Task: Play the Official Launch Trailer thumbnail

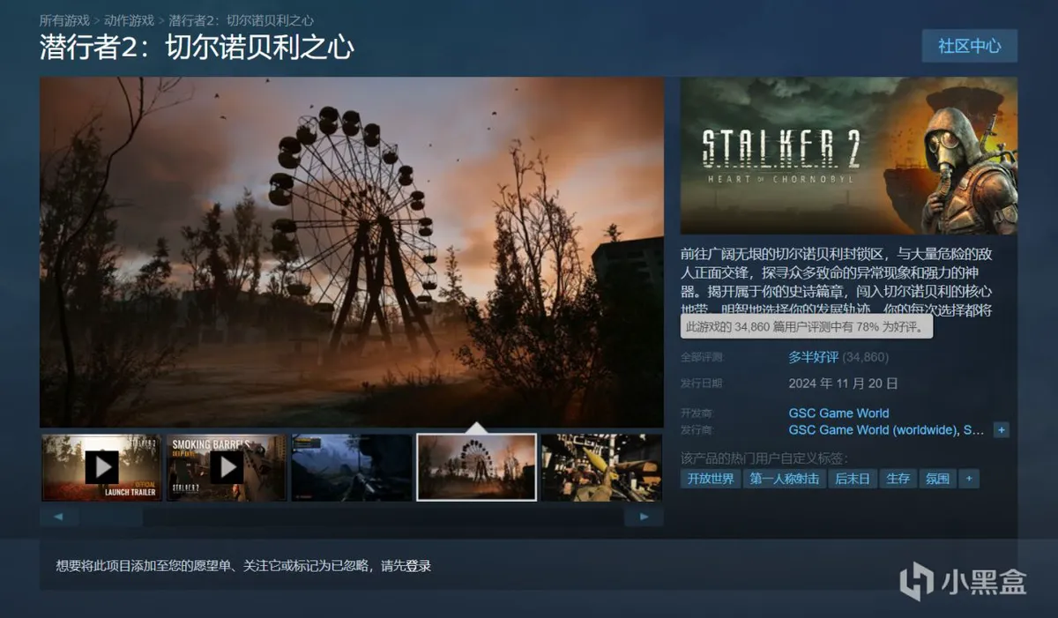Action: click(x=101, y=467)
